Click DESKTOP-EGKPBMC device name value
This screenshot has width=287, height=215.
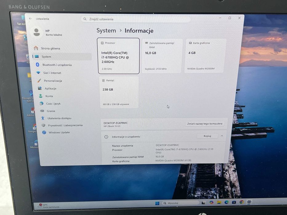pyautogui.click(x=167, y=145)
